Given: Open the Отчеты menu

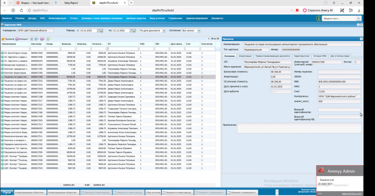Looking at the screenshot, I should 74,18.
